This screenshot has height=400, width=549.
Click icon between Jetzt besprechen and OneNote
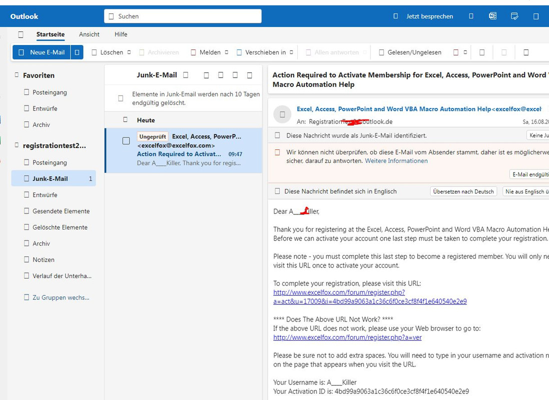(471, 16)
